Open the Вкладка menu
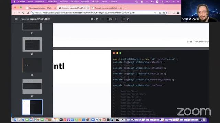Screen dimensions: 220x123 click(x=96, y=2)
